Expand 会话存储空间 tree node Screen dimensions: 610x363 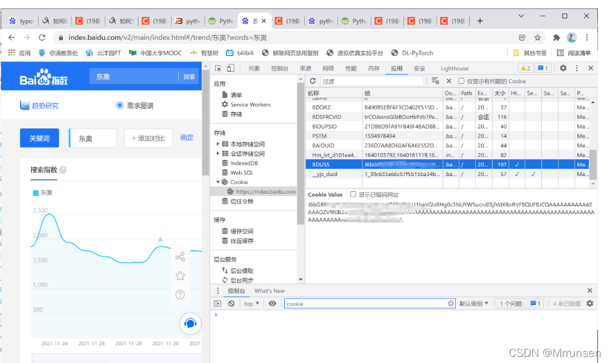tap(218, 153)
